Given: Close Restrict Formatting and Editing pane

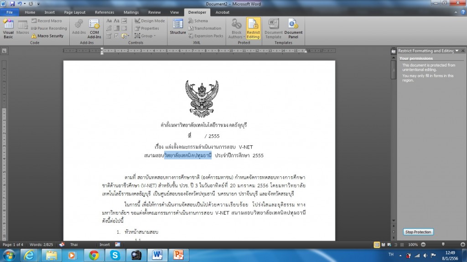Looking at the screenshot, I should pyautogui.click(x=463, y=51).
